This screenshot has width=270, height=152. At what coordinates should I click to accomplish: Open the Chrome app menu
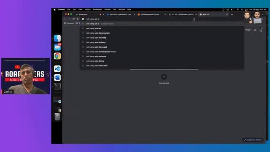pyautogui.click(x=61, y=10)
